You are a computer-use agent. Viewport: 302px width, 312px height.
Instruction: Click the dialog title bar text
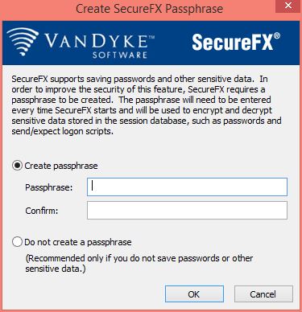click(x=149, y=9)
